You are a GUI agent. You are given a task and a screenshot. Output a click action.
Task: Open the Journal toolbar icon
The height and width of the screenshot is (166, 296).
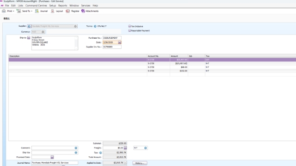[x=37, y=11]
